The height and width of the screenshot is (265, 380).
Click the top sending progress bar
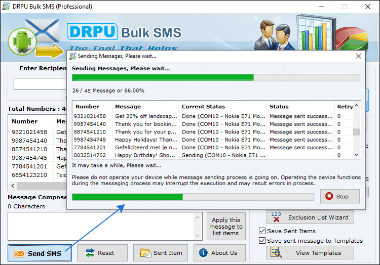[x=216, y=77]
